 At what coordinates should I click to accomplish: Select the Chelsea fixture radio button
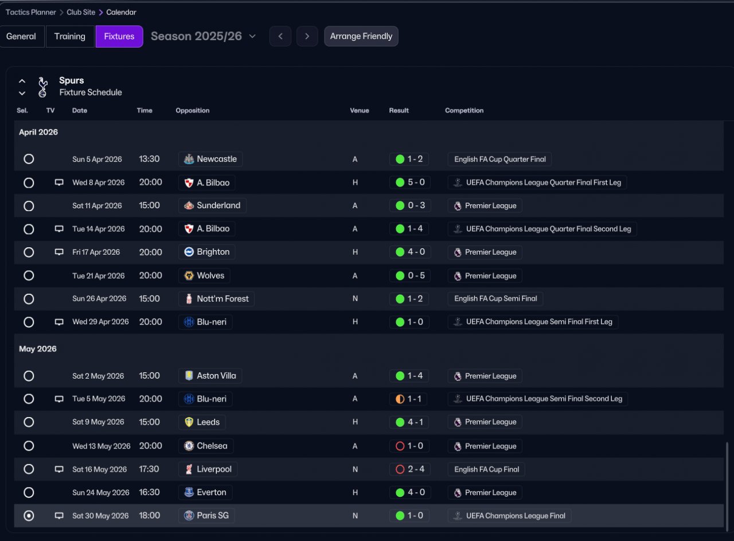pos(29,446)
